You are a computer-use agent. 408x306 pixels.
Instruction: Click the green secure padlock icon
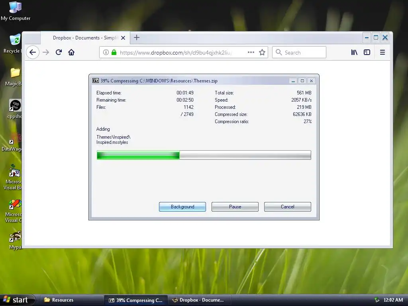coord(114,52)
